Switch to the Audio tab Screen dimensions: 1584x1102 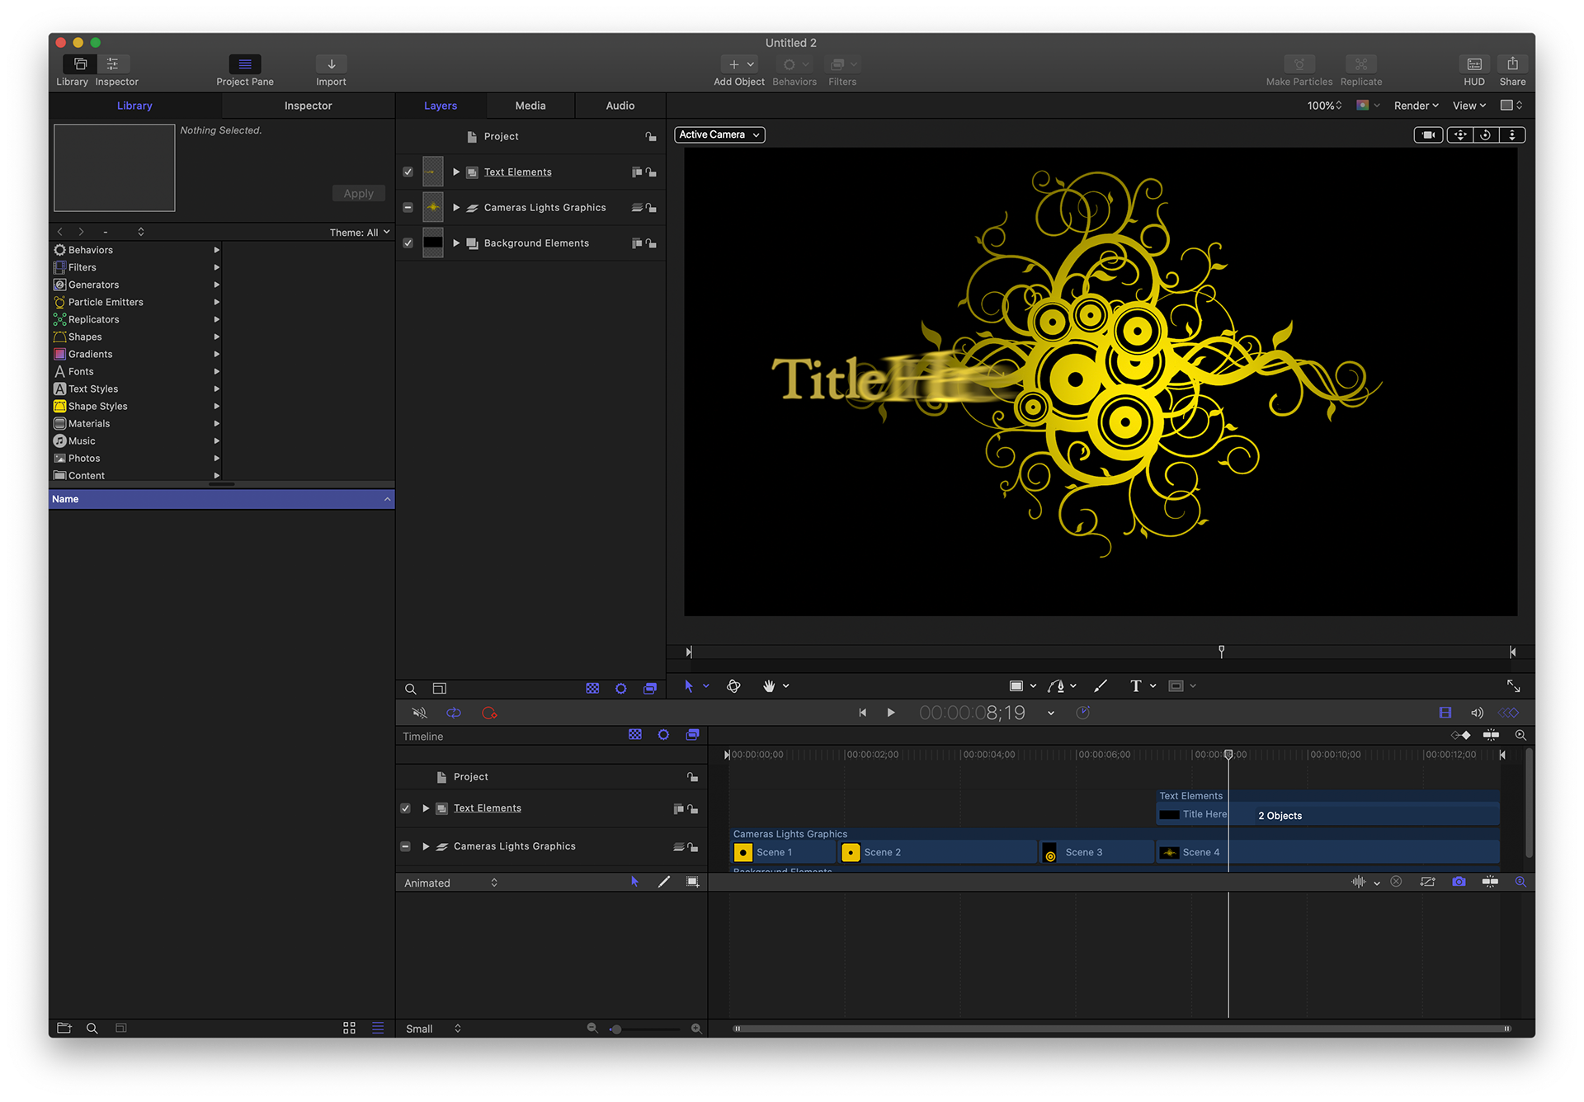coord(620,106)
